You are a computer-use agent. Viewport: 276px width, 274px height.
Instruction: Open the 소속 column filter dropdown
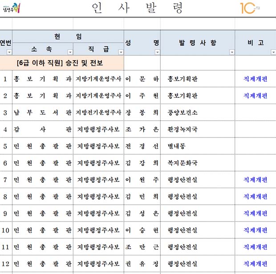[70, 52]
